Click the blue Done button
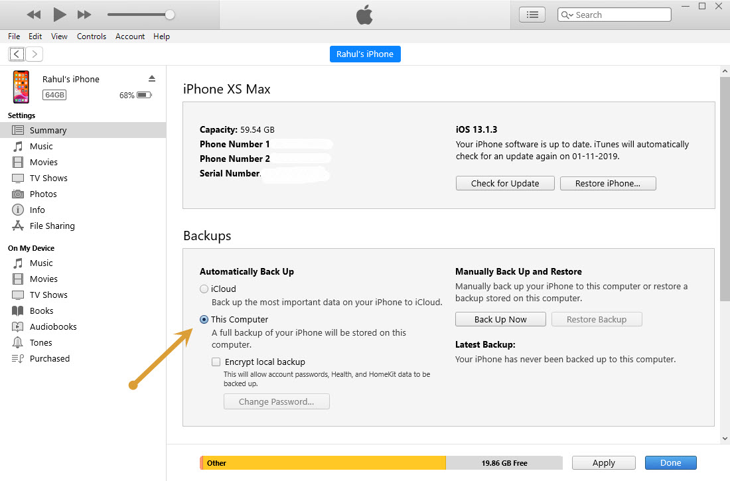The height and width of the screenshot is (481, 730). click(x=671, y=463)
